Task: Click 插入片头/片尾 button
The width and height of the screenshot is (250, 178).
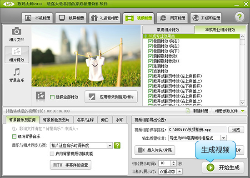Action: point(155,150)
